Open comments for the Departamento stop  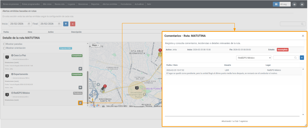pos(80,88)
